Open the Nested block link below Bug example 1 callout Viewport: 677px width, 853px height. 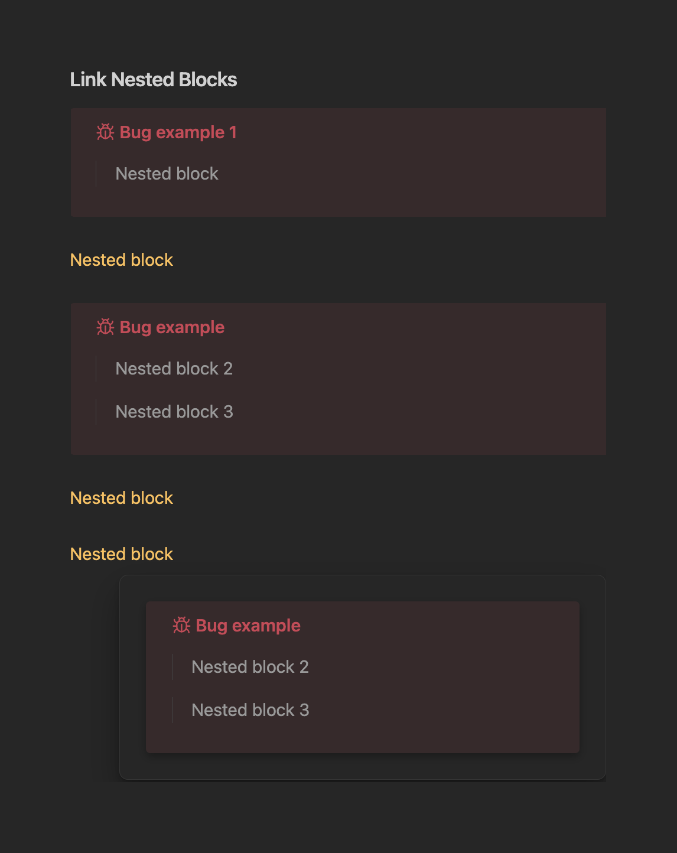122,260
